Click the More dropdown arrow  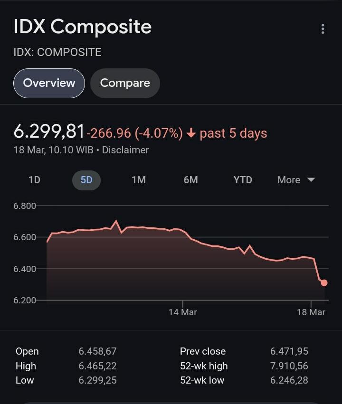pyautogui.click(x=311, y=180)
